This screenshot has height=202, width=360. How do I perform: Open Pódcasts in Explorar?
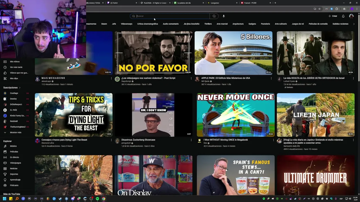click(x=14, y=185)
